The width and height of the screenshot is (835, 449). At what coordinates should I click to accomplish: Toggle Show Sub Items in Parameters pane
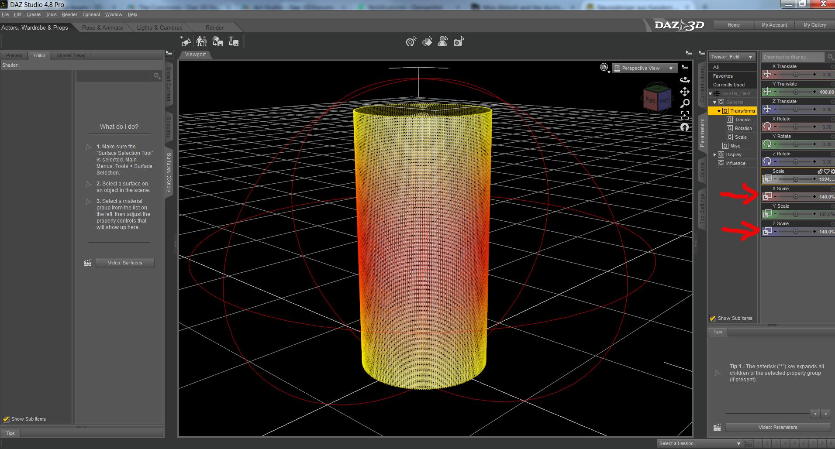click(x=713, y=319)
